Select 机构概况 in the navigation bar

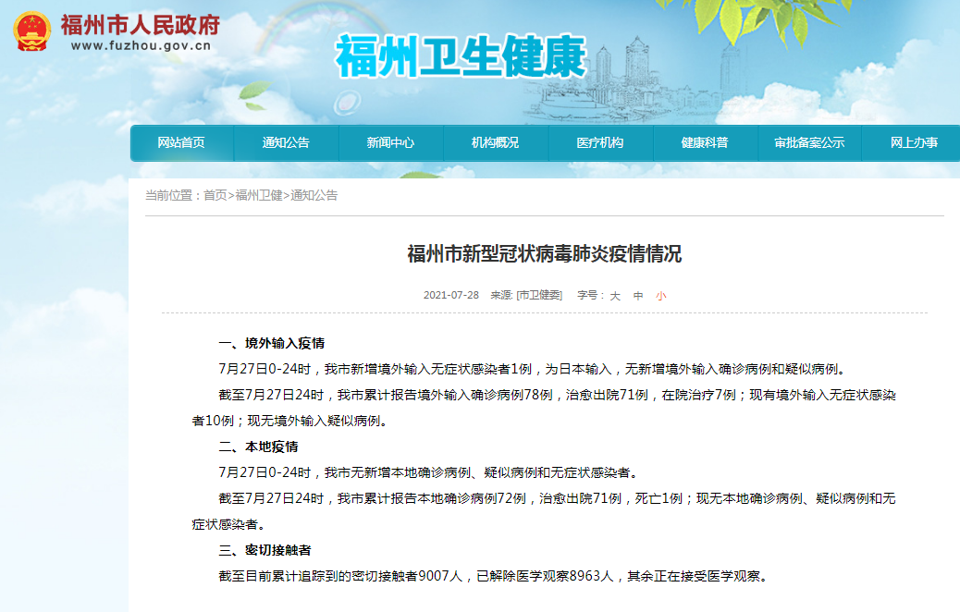pos(496,142)
